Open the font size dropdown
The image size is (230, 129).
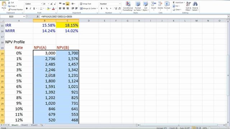tap(49, 4)
